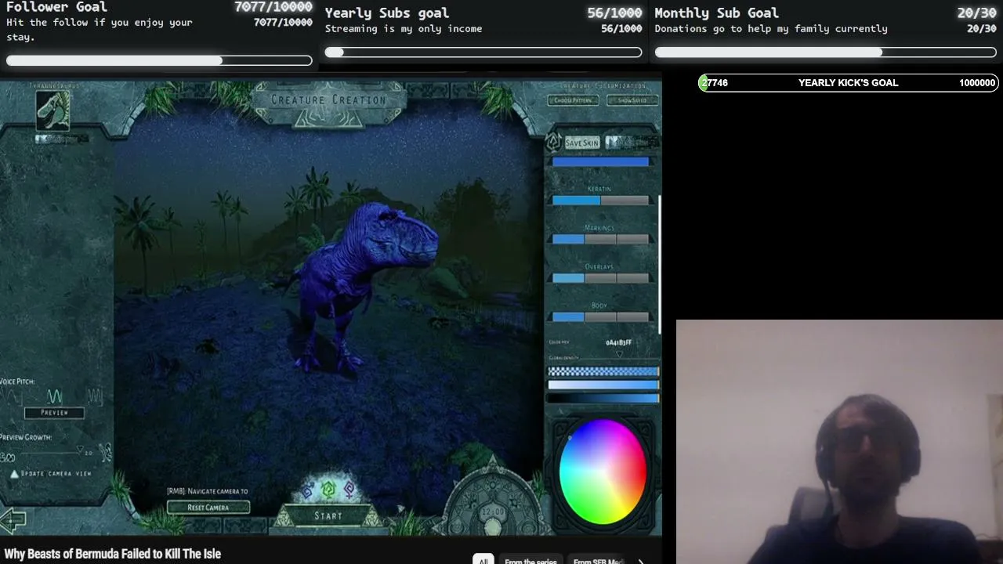Choose the first blue Body segment
Screen dimensions: 1003x564
568,317
